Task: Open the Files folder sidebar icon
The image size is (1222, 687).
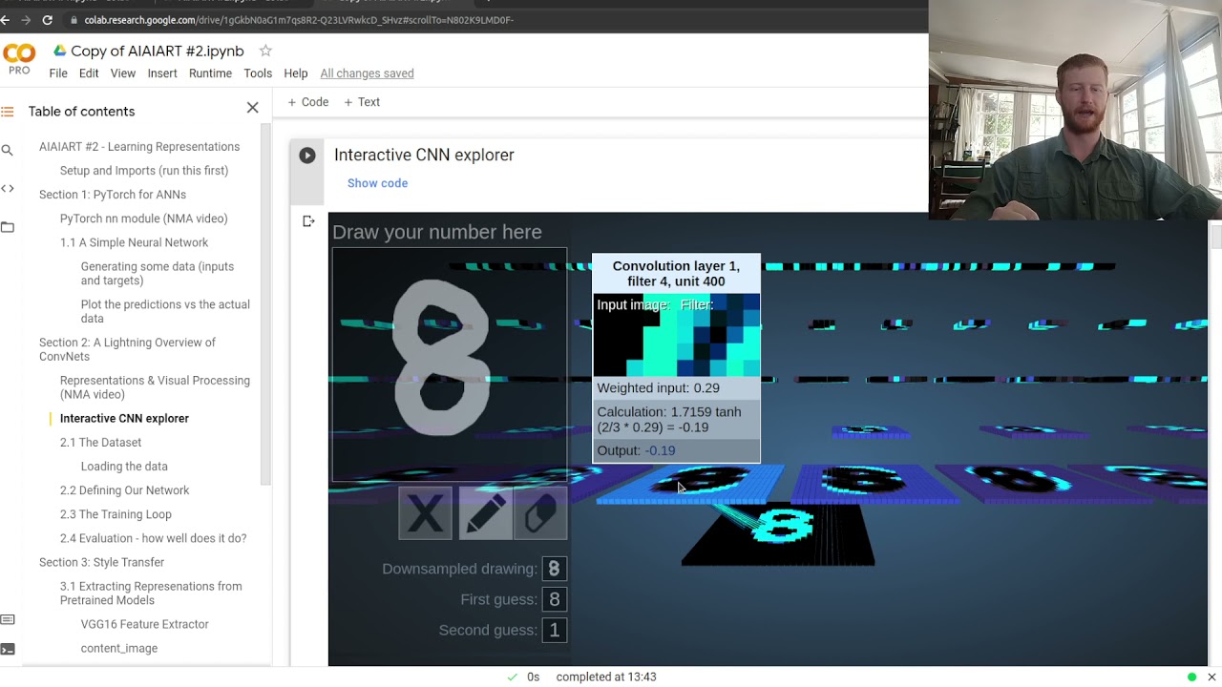Action: tap(8, 227)
